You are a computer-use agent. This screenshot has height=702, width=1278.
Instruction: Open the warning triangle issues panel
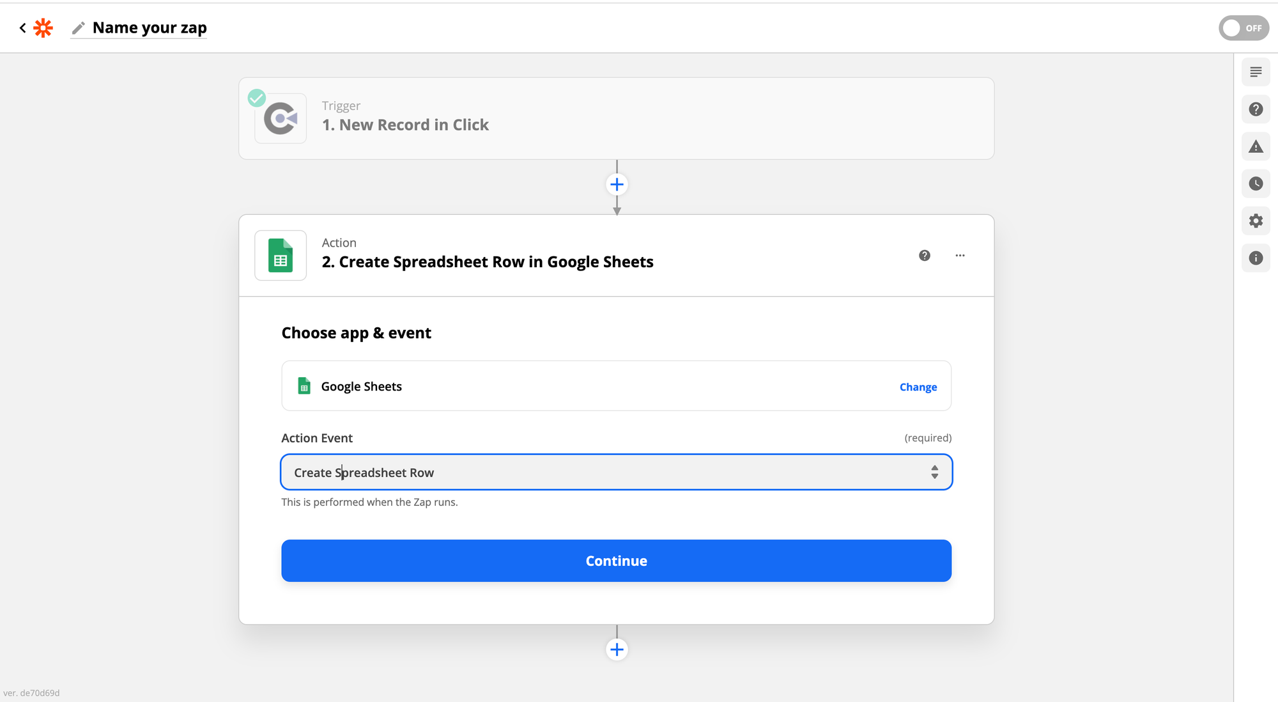(x=1256, y=146)
